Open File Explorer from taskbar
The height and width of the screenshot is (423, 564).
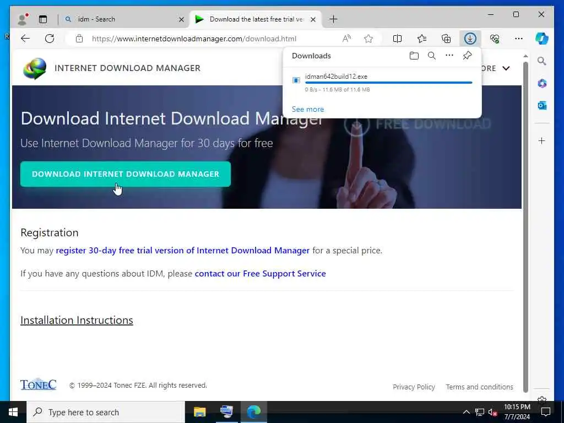pos(199,412)
